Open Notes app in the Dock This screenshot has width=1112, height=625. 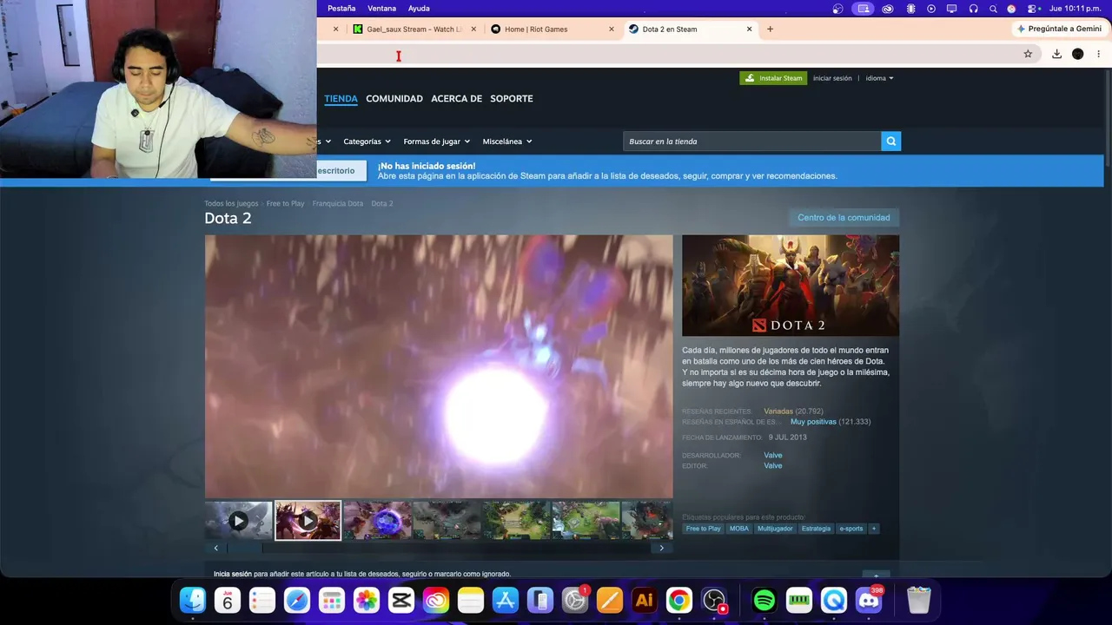pyautogui.click(x=471, y=600)
